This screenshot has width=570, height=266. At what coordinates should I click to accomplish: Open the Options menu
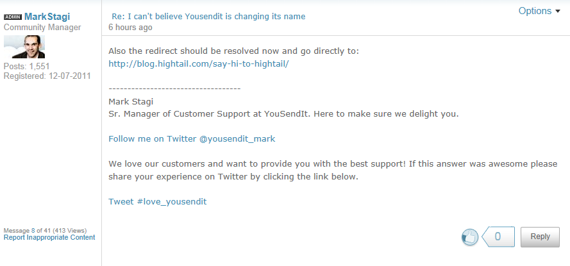(535, 11)
